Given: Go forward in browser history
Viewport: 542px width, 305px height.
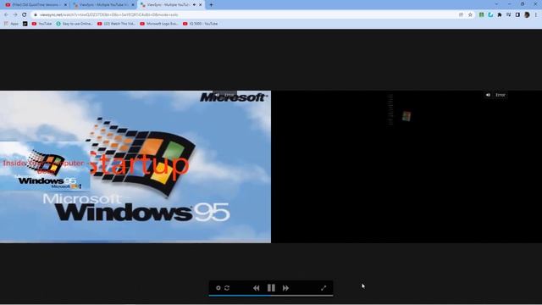Looking at the screenshot, I should pos(15,14).
